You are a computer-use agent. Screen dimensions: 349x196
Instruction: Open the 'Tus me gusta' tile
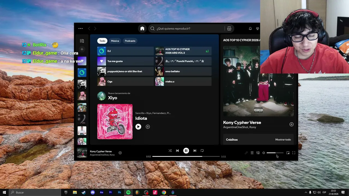tap(125, 61)
